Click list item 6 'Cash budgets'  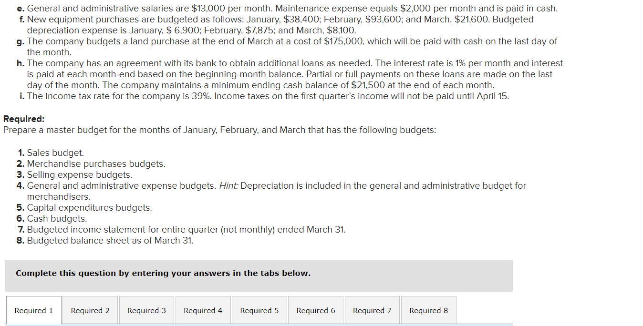tap(52, 219)
